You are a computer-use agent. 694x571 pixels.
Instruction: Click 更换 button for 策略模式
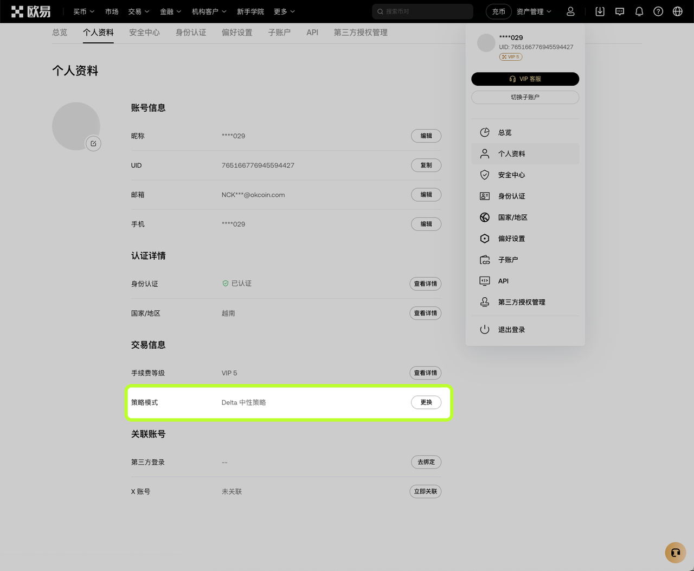[x=426, y=402]
